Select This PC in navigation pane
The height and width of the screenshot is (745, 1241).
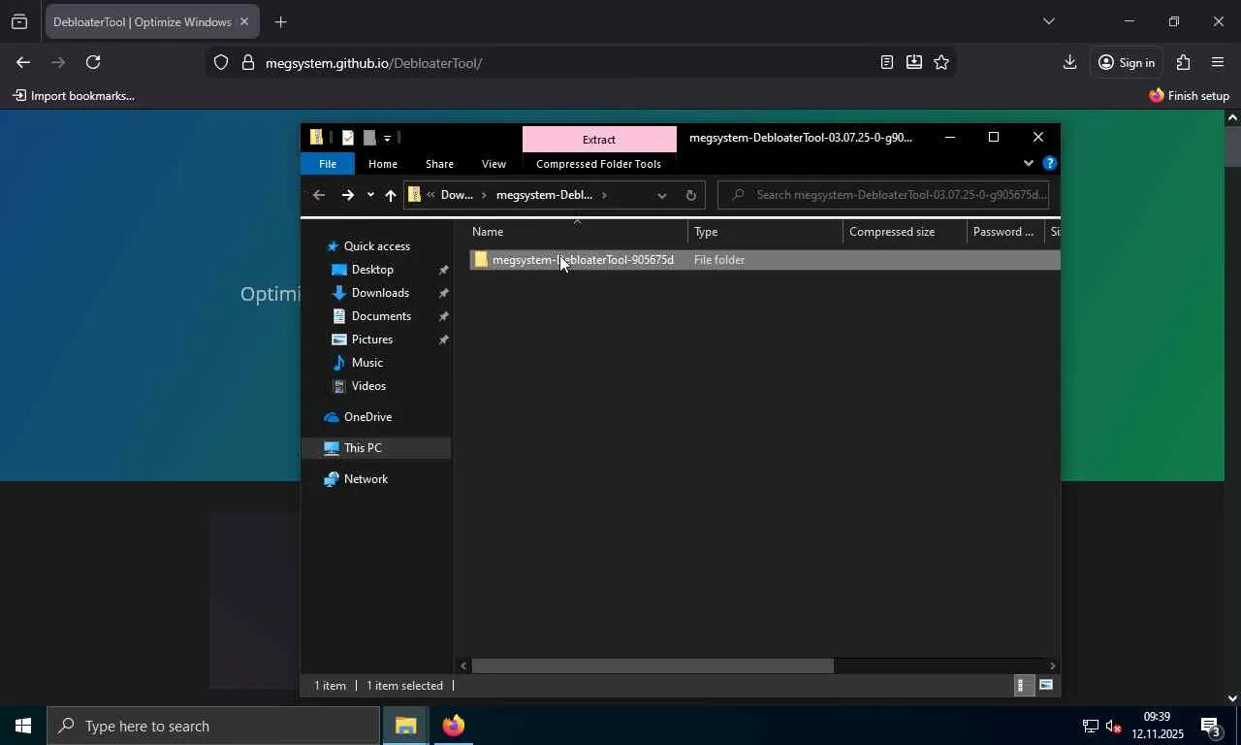click(363, 448)
